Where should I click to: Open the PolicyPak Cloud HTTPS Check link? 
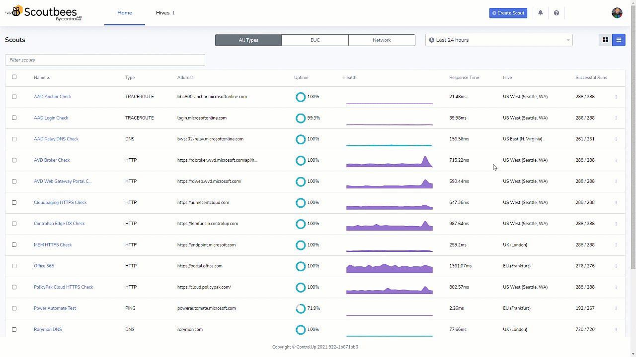point(64,287)
